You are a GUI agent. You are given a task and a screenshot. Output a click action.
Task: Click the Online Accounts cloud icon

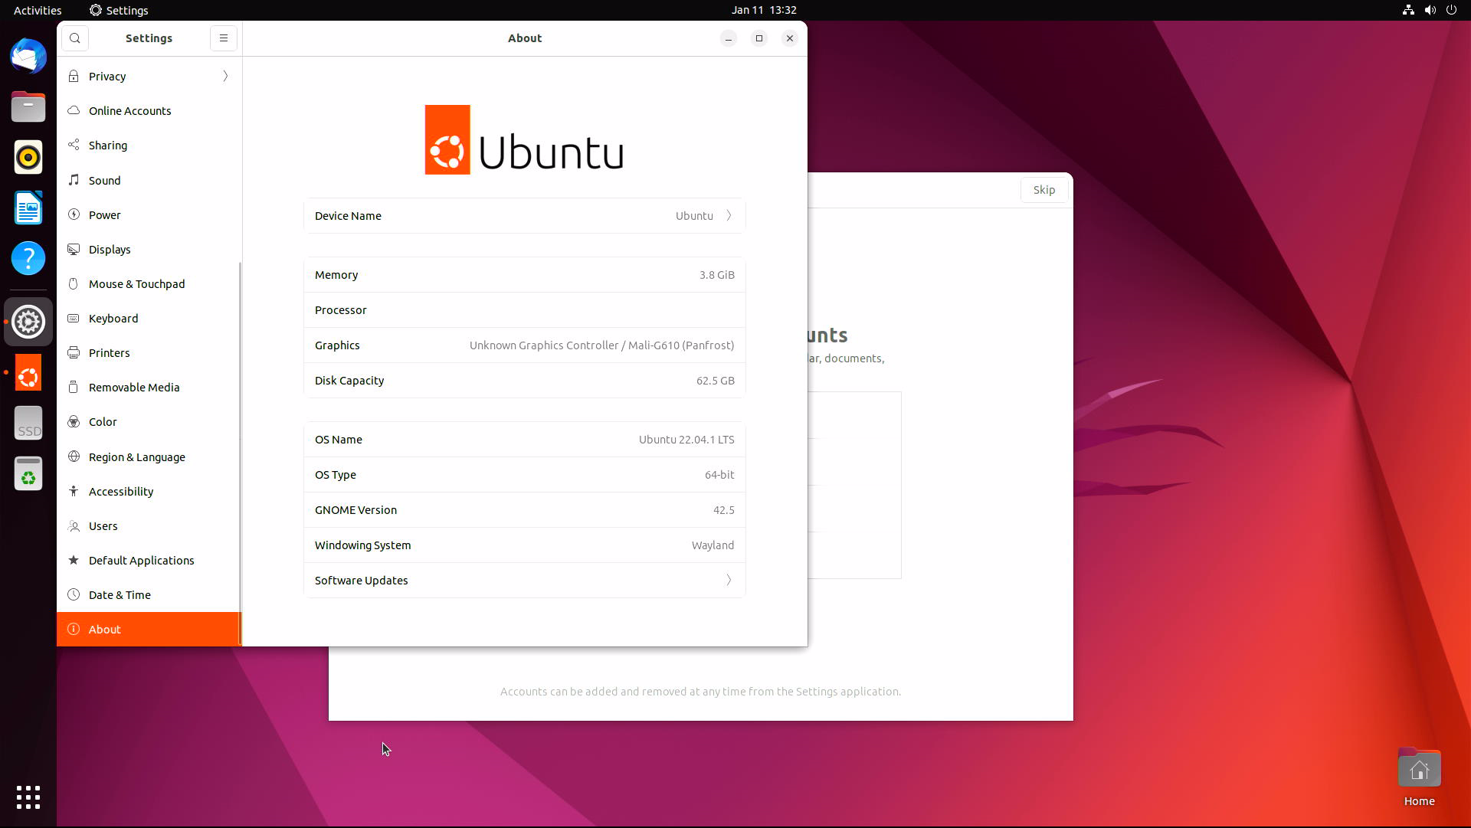click(74, 110)
